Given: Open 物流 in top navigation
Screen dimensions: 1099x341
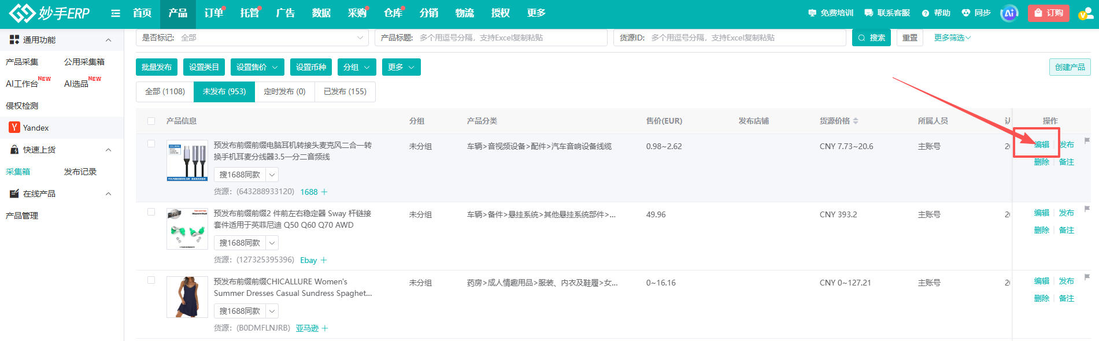Looking at the screenshot, I should pos(464,13).
